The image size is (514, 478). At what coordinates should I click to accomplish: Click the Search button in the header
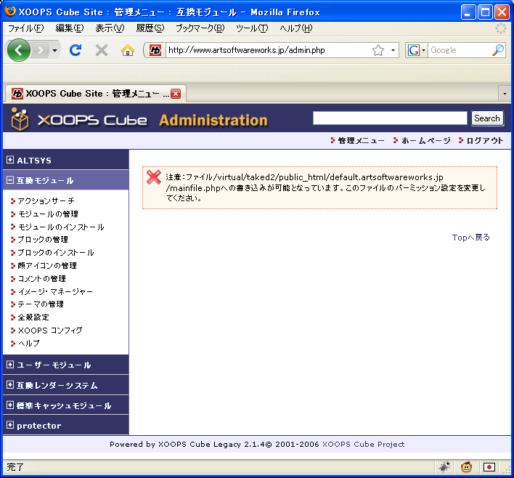[486, 118]
